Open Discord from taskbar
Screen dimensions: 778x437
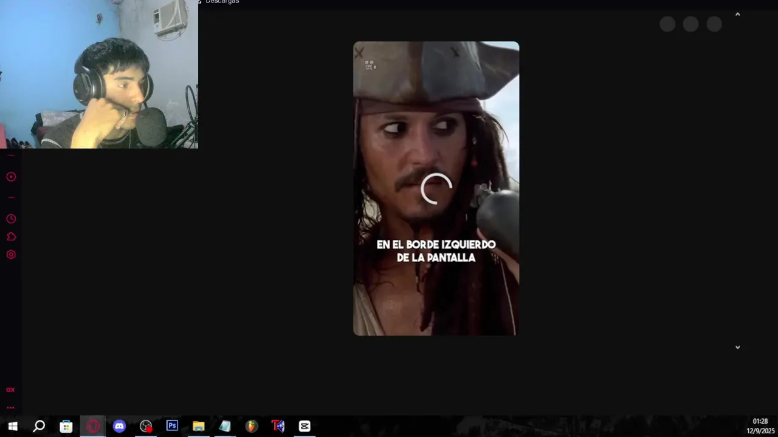(119, 426)
